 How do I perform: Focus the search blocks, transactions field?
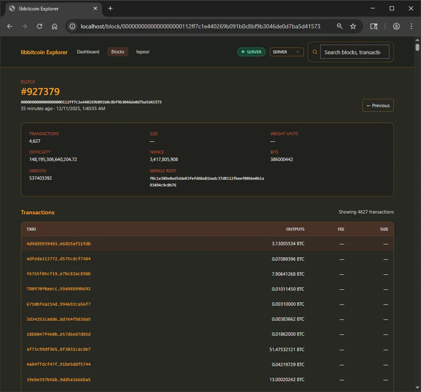(354, 52)
